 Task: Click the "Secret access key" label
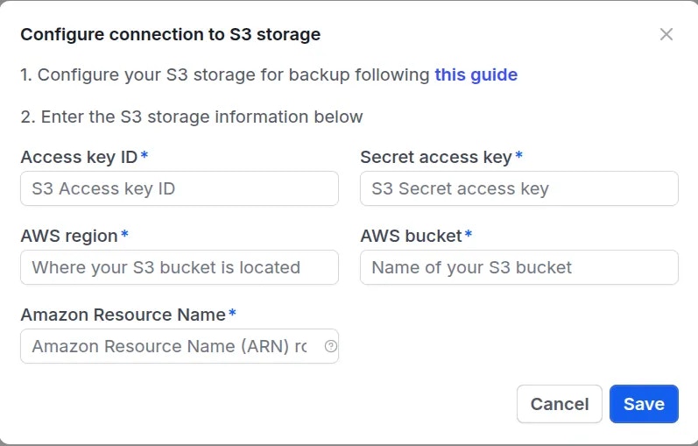(435, 157)
